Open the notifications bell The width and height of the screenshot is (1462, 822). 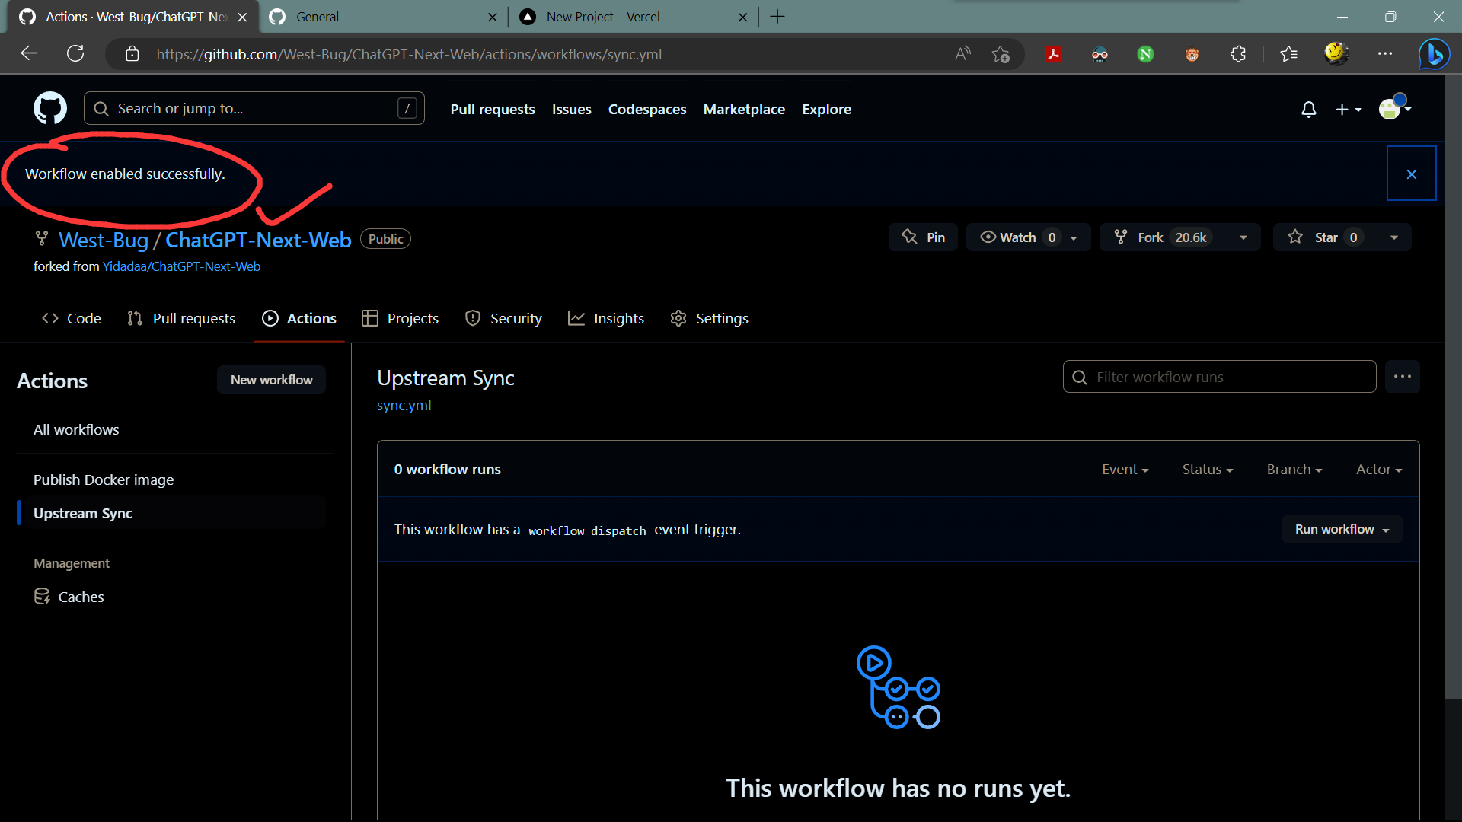(1308, 110)
